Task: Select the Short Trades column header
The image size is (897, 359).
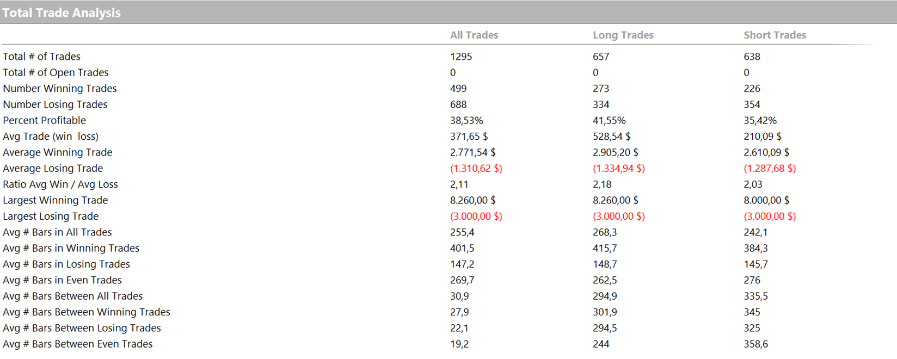Action: pyautogui.click(x=775, y=35)
